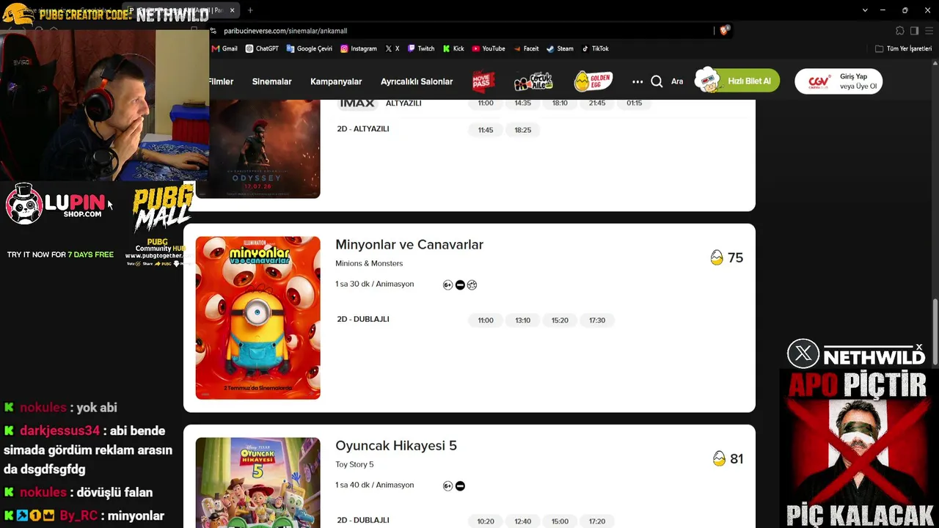
Task: Toggle the browser sidebar panel icon
Action: 914,31
